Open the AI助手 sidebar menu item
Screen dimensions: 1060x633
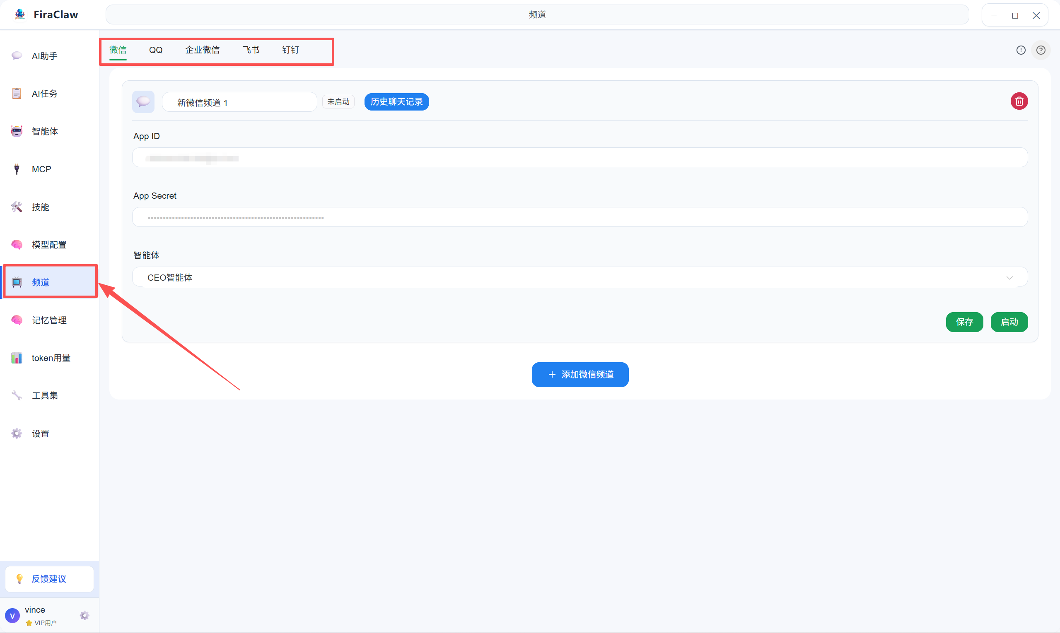(50, 56)
